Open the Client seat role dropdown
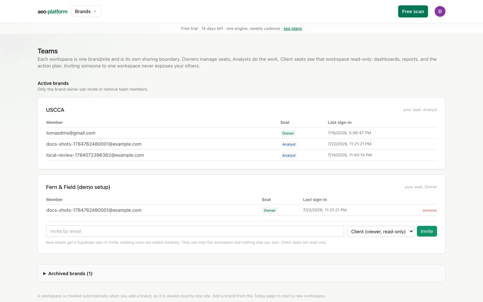483x302 pixels. pyautogui.click(x=380, y=231)
